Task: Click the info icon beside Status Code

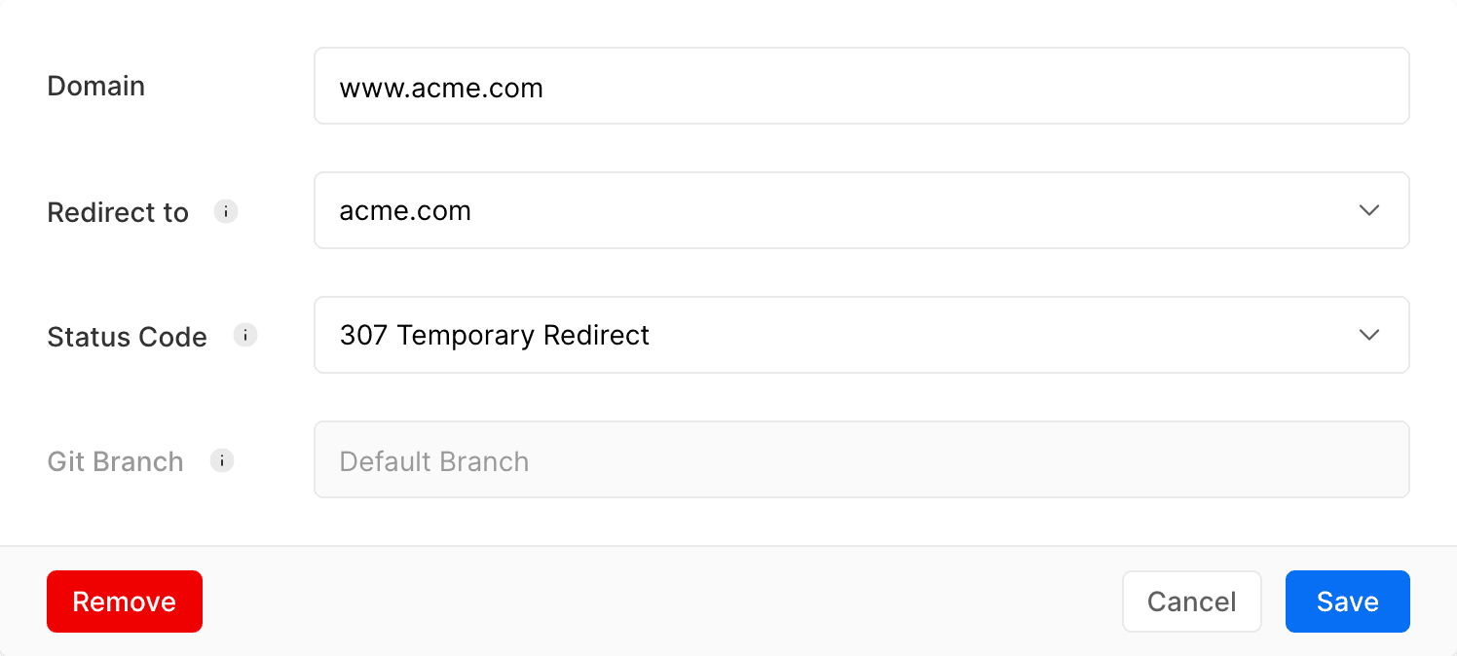Action: (246, 335)
